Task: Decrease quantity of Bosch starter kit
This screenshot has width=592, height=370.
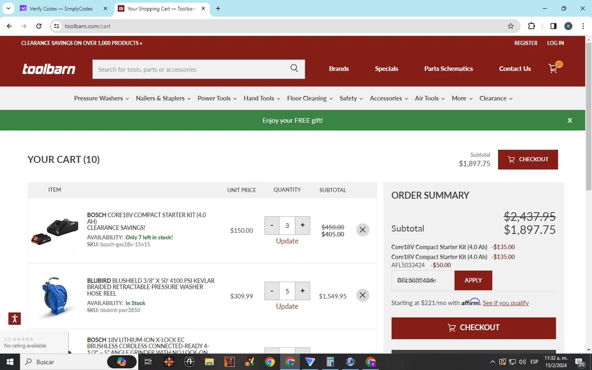Action: pos(272,225)
